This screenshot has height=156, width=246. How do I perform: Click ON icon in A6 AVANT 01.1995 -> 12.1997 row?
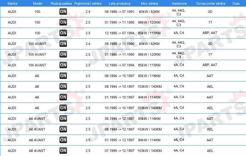point(63,140)
